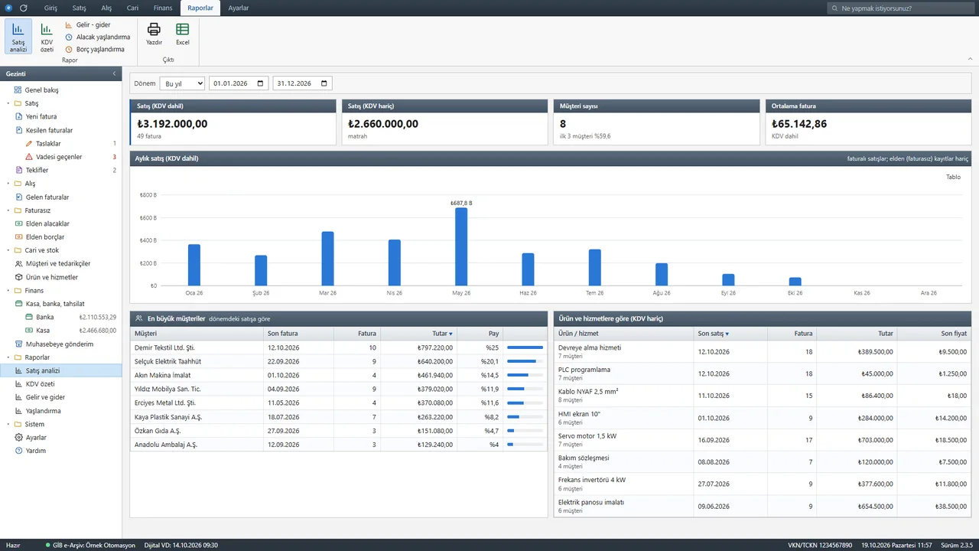Open the Ayarlar tab in the top bar
The image size is (979, 551).
click(x=239, y=8)
